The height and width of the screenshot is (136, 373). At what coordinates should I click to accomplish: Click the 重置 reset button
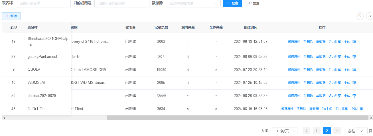tap(254, 3)
